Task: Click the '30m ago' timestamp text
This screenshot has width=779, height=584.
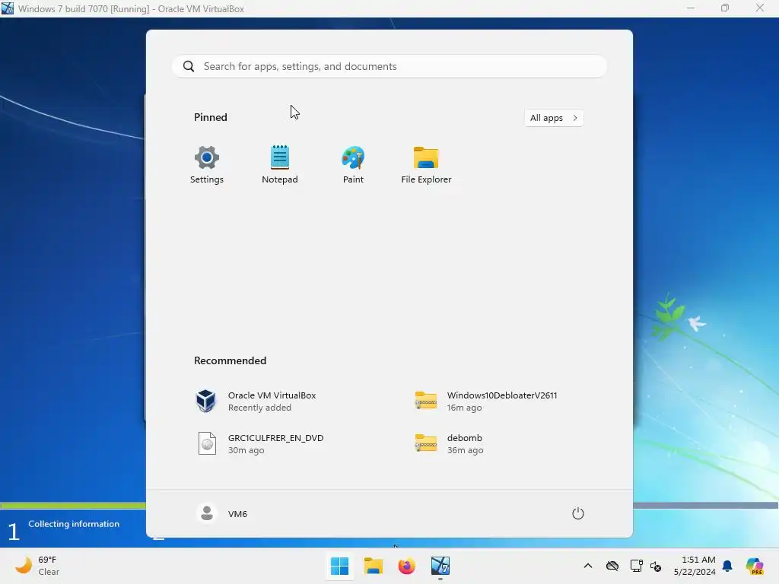Action: tap(246, 450)
